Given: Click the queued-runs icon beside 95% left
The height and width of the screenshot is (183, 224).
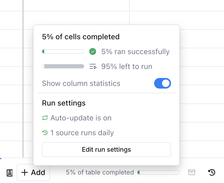Looking at the screenshot, I should point(93,66).
